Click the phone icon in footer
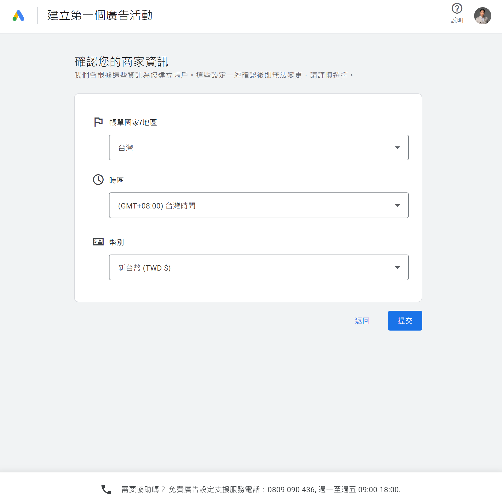502x504 pixels. [106, 489]
